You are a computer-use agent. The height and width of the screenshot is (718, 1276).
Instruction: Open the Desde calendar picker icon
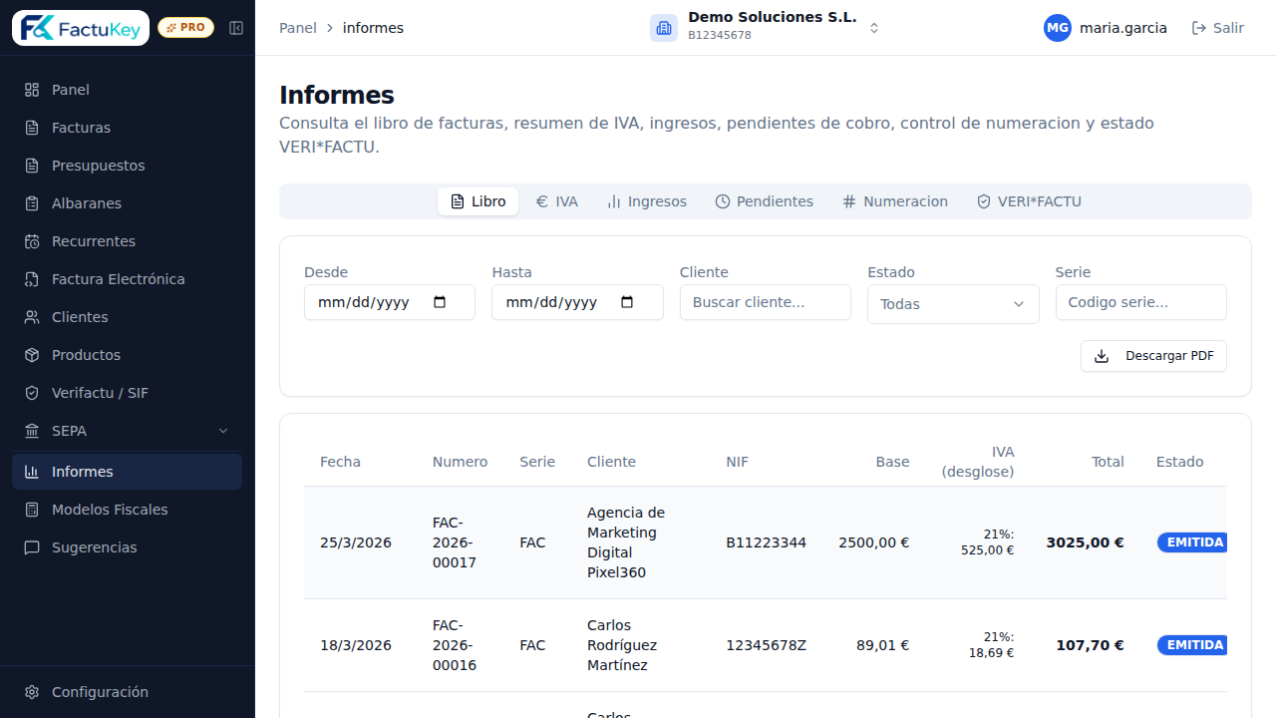(x=440, y=302)
